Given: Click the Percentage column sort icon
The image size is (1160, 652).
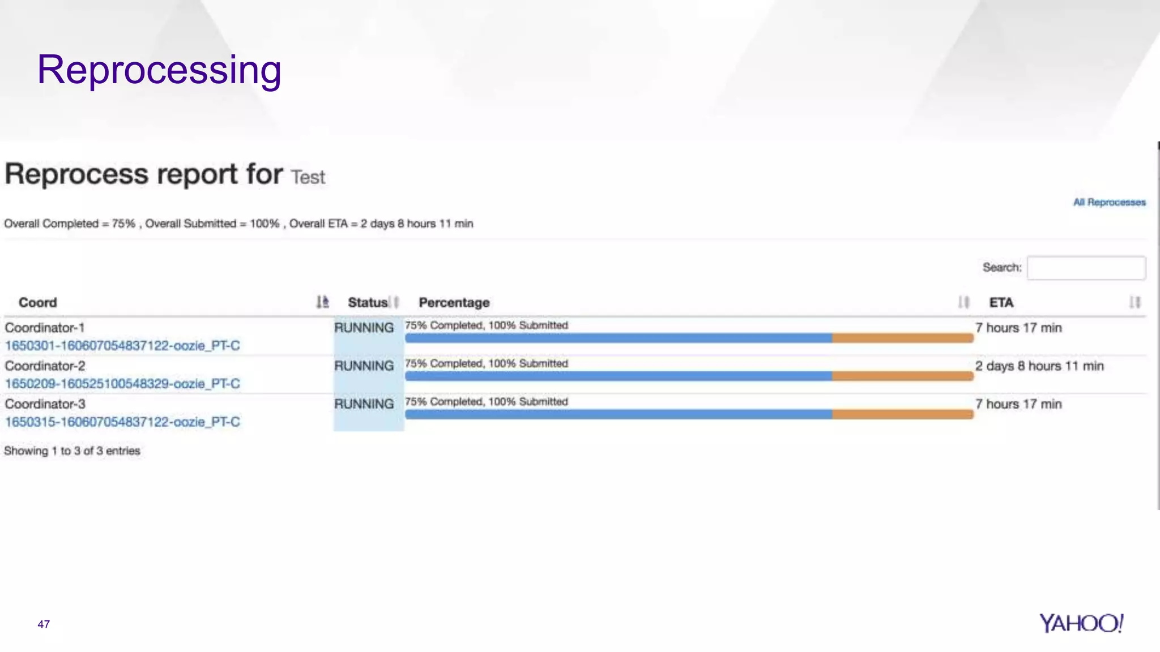Looking at the screenshot, I should pyautogui.click(x=963, y=302).
